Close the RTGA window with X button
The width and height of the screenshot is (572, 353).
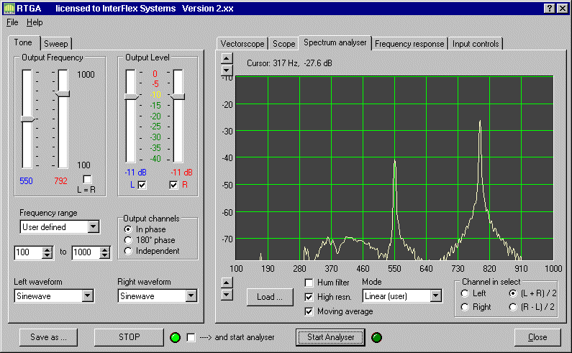562,9
